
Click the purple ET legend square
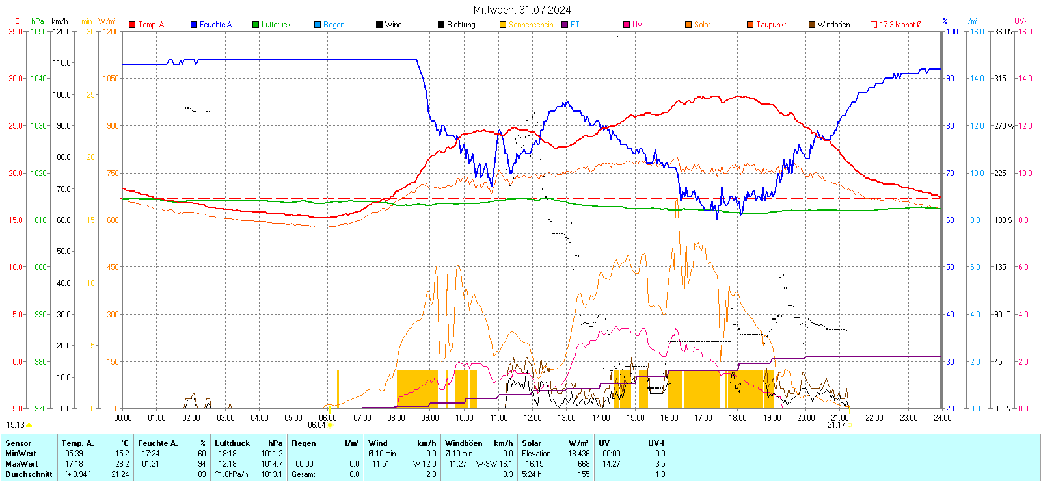(x=565, y=25)
